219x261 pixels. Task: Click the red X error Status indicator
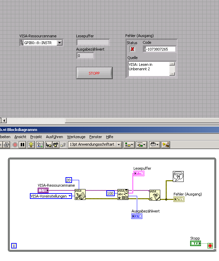point(132,49)
